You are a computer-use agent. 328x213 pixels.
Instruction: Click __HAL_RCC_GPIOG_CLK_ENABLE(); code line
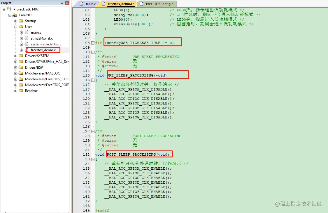pos(138,196)
